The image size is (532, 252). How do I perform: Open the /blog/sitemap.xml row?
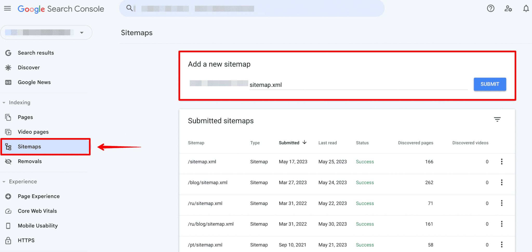pyautogui.click(x=347, y=185)
